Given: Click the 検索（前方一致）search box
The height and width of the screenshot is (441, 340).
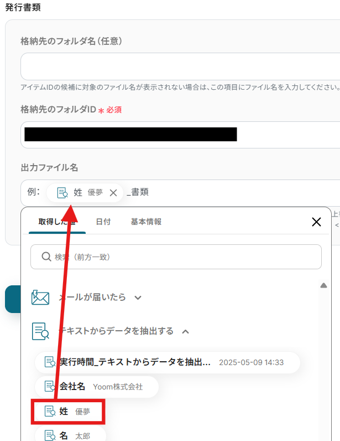Looking at the screenshot, I should pos(176,257).
